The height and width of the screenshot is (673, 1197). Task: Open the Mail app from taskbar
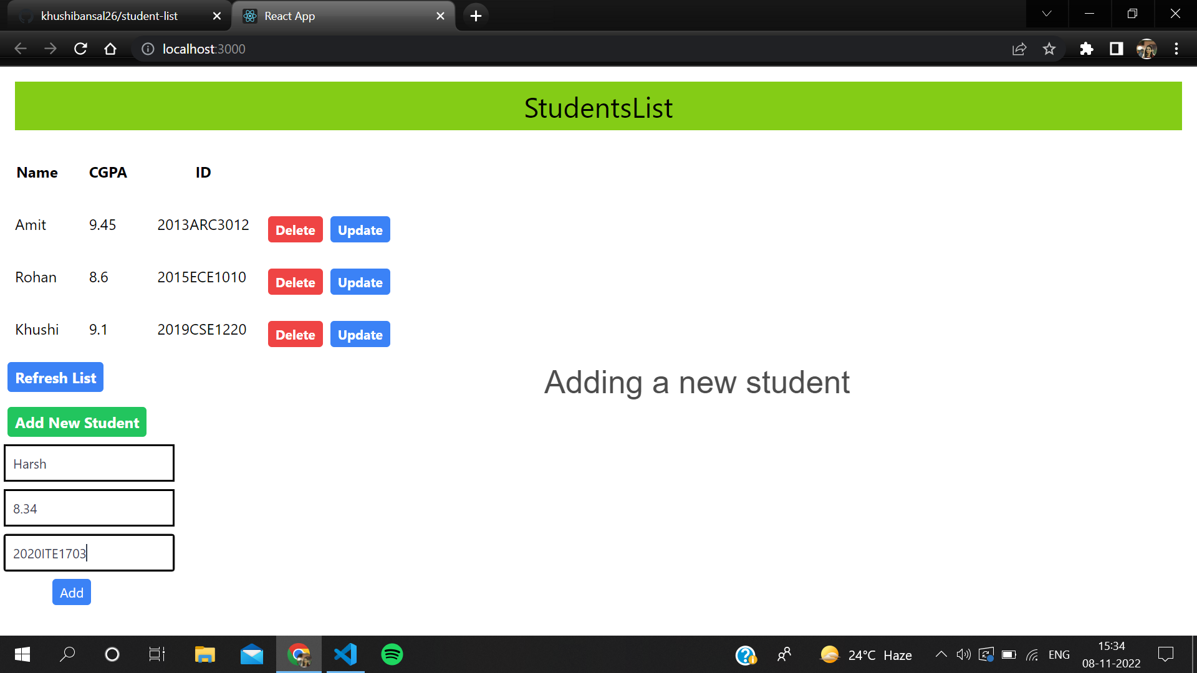pos(252,654)
